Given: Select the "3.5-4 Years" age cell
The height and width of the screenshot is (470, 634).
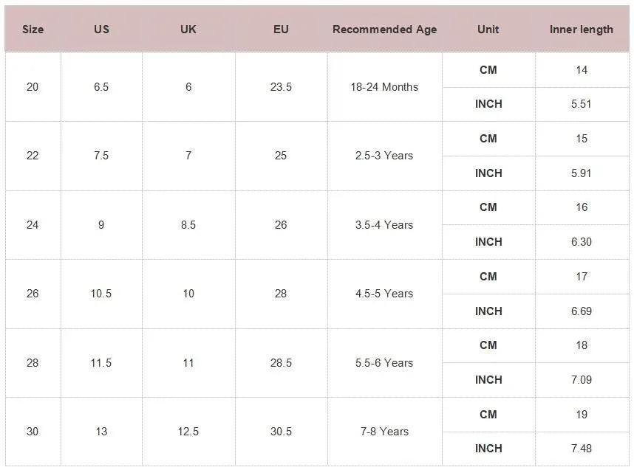Looking at the screenshot, I should [384, 225].
